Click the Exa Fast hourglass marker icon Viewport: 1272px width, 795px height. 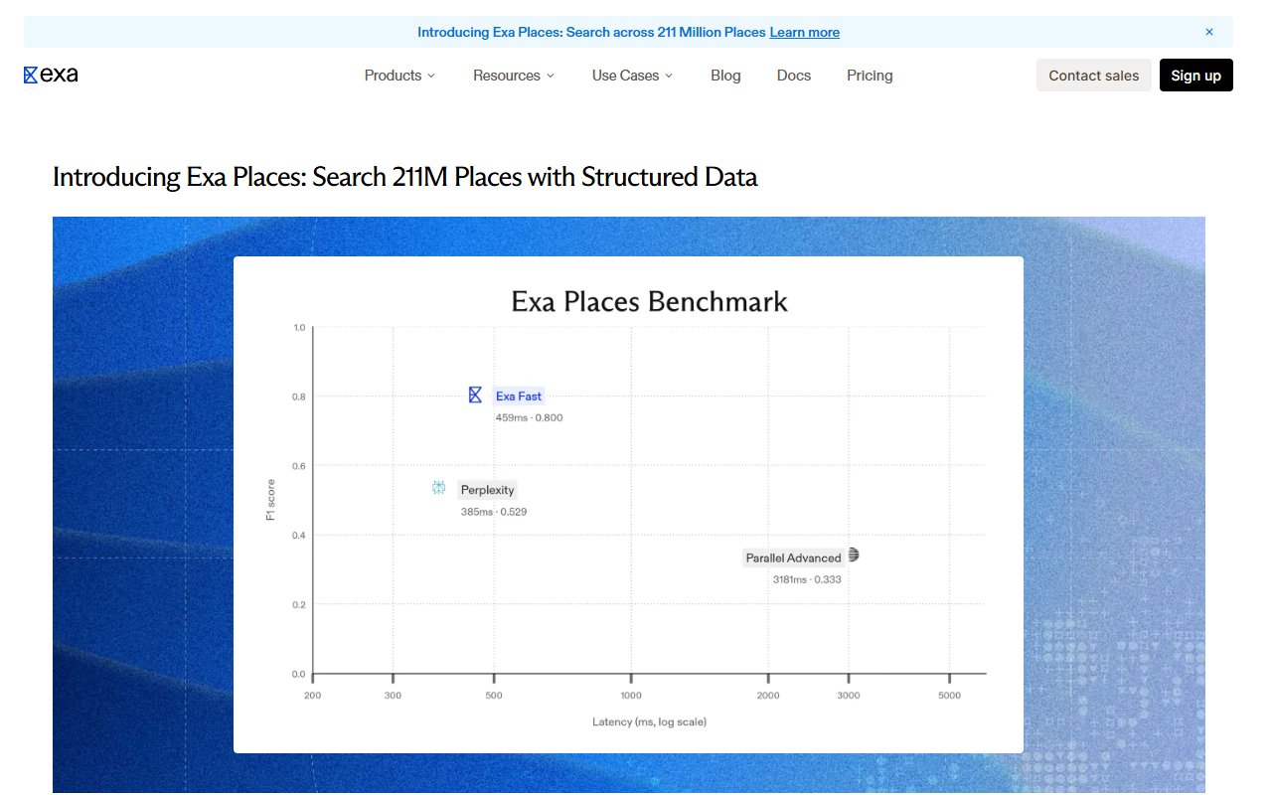click(475, 396)
